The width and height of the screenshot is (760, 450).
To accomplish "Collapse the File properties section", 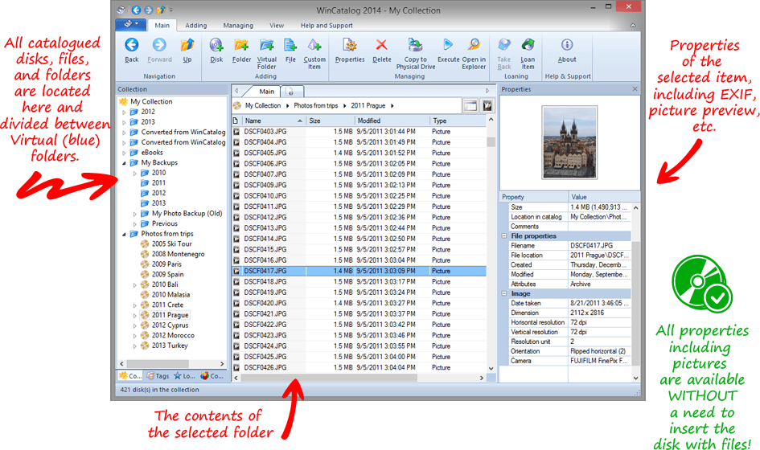I will [504, 236].
